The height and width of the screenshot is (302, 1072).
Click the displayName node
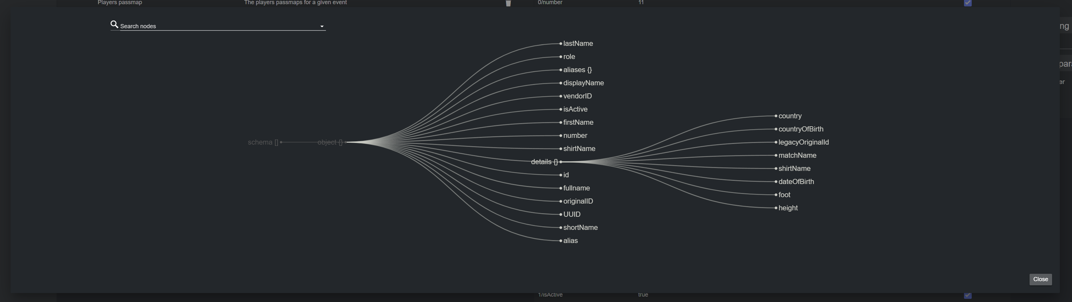tap(583, 83)
